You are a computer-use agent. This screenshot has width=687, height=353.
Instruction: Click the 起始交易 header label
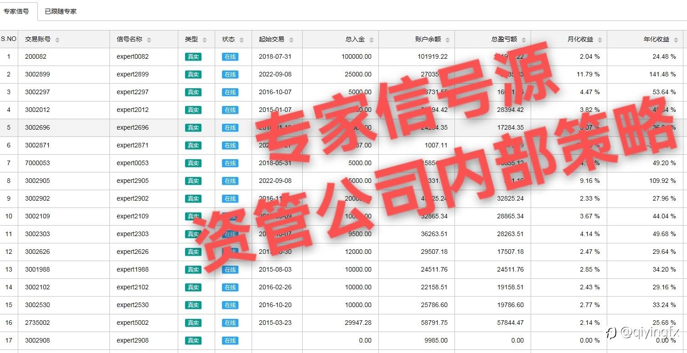click(272, 39)
